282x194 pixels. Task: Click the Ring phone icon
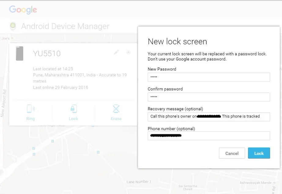coord(31,109)
